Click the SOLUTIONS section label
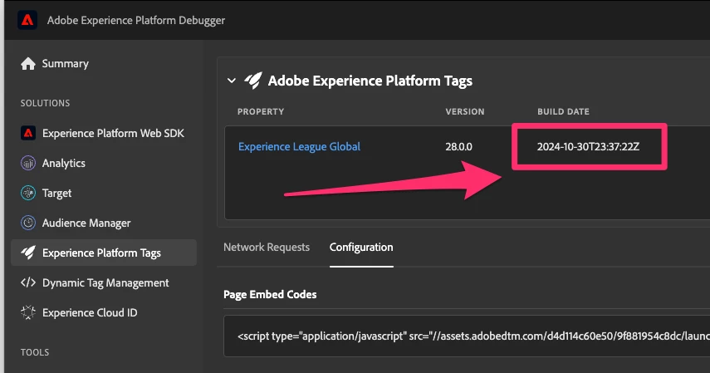The height and width of the screenshot is (373, 710). [x=46, y=103]
